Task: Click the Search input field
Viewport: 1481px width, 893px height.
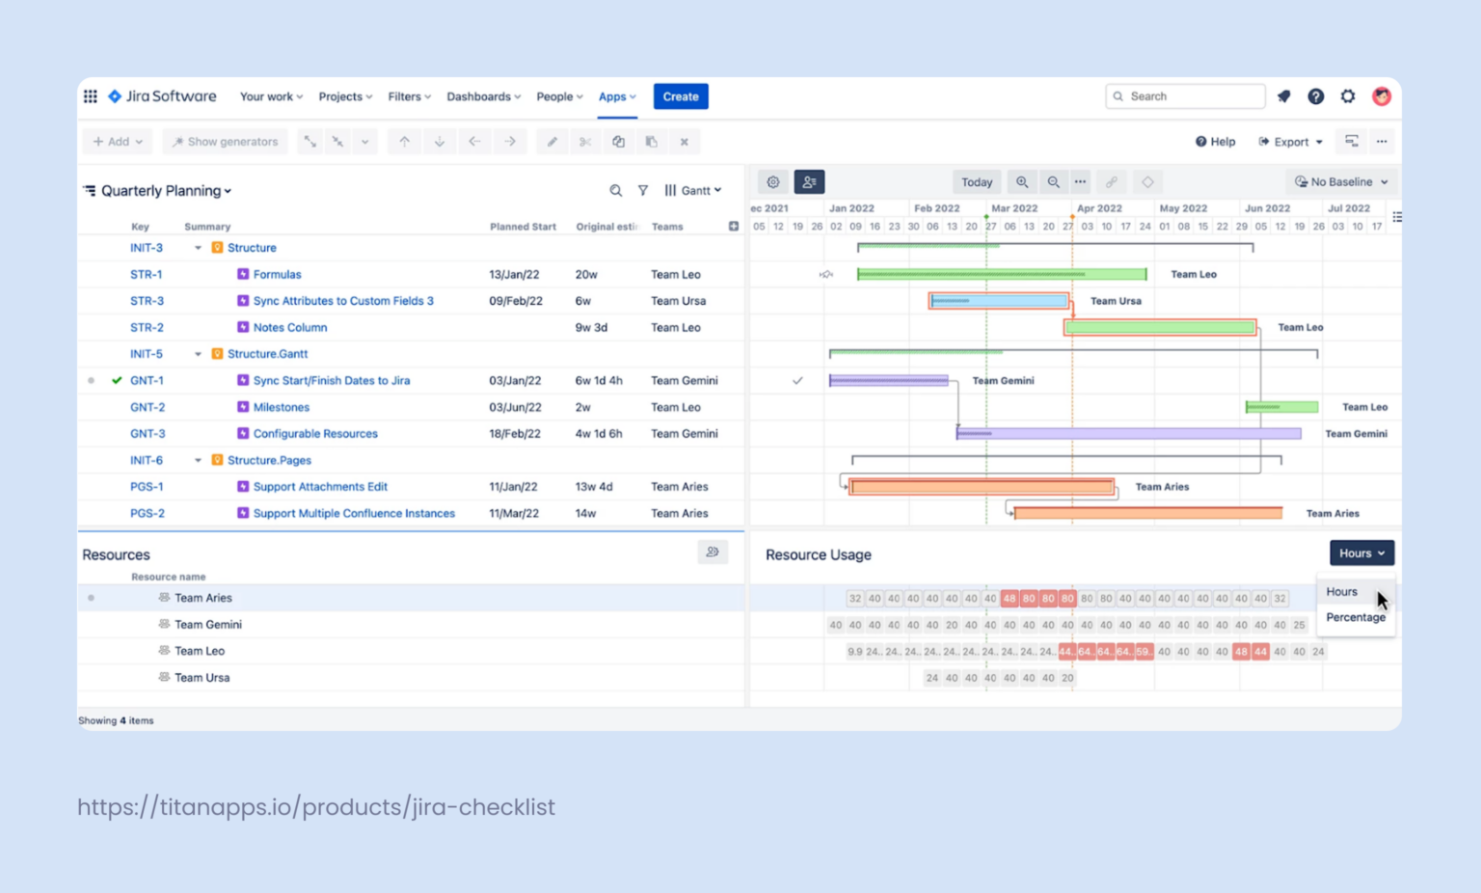Action: (1185, 96)
